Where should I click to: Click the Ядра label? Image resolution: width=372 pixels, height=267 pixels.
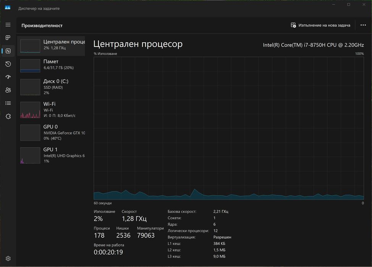(x=173, y=224)
